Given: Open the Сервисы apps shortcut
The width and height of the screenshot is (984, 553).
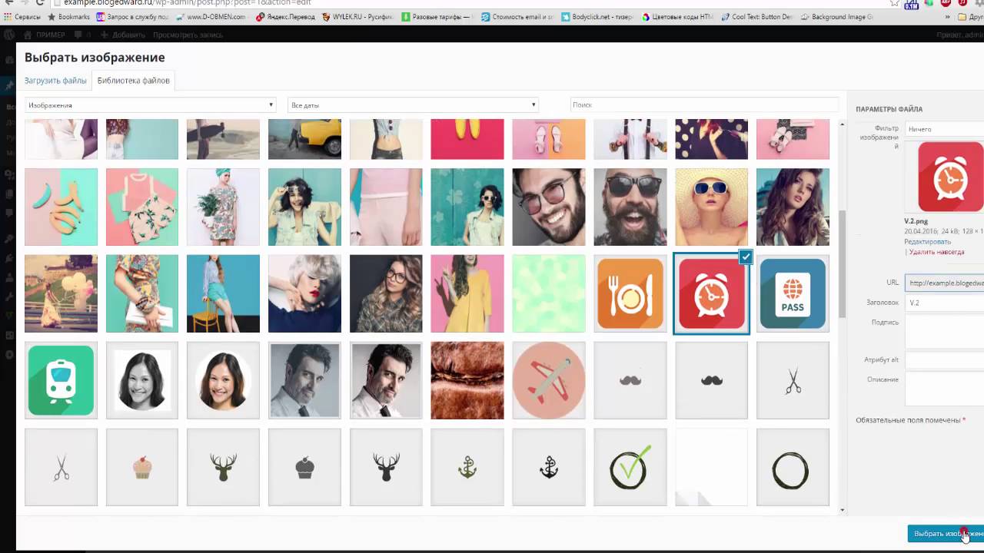Looking at the screenshot, I should tap(22, 17).
